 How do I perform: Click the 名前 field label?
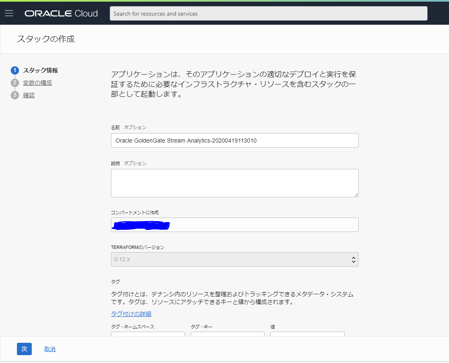pyautogui.click(x=115, y=127)
